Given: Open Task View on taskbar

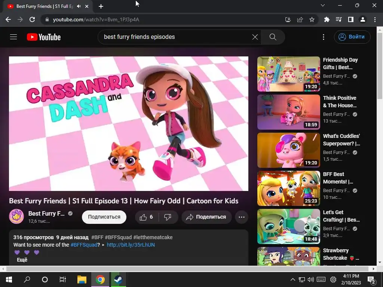Looking at the screenshot, I should 63,280.
